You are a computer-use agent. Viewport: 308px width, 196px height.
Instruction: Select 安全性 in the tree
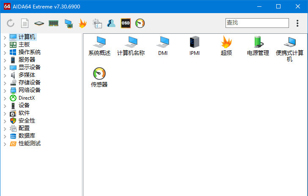[x=27, y=121]
